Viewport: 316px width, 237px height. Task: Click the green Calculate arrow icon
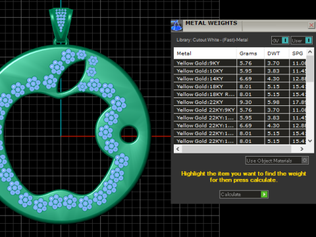(x=264, y=194)
